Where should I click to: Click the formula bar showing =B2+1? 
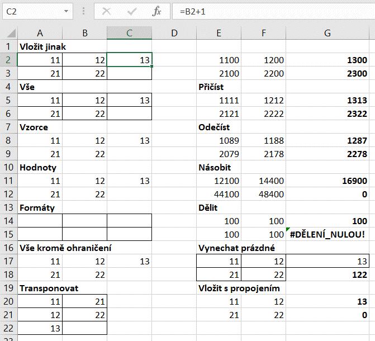pyautogui.click(x=273, y=11)
